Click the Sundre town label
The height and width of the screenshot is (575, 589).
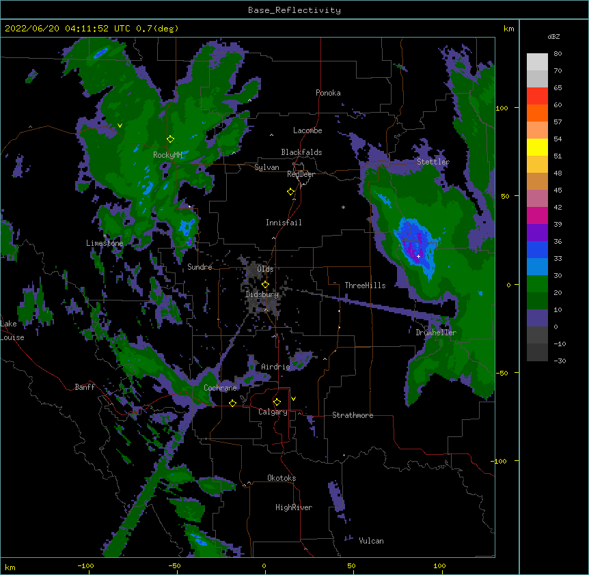(200, 267)
